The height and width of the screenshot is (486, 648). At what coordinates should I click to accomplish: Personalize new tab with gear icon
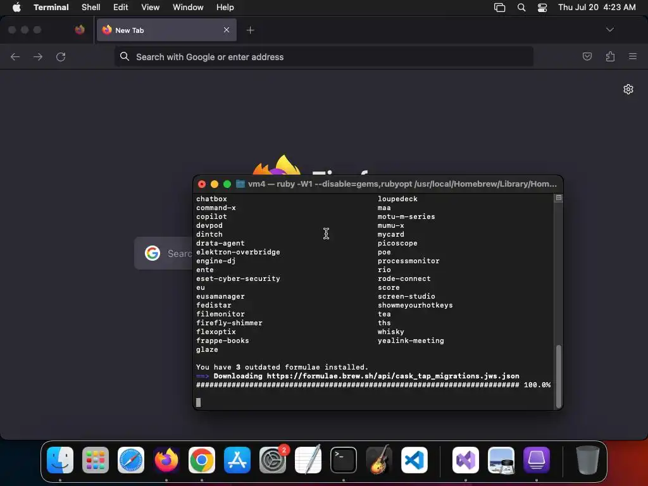coord(628,89)
